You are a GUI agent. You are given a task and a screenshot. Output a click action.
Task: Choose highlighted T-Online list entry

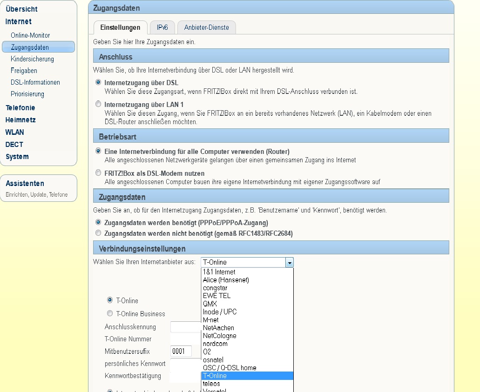(247, 375)
